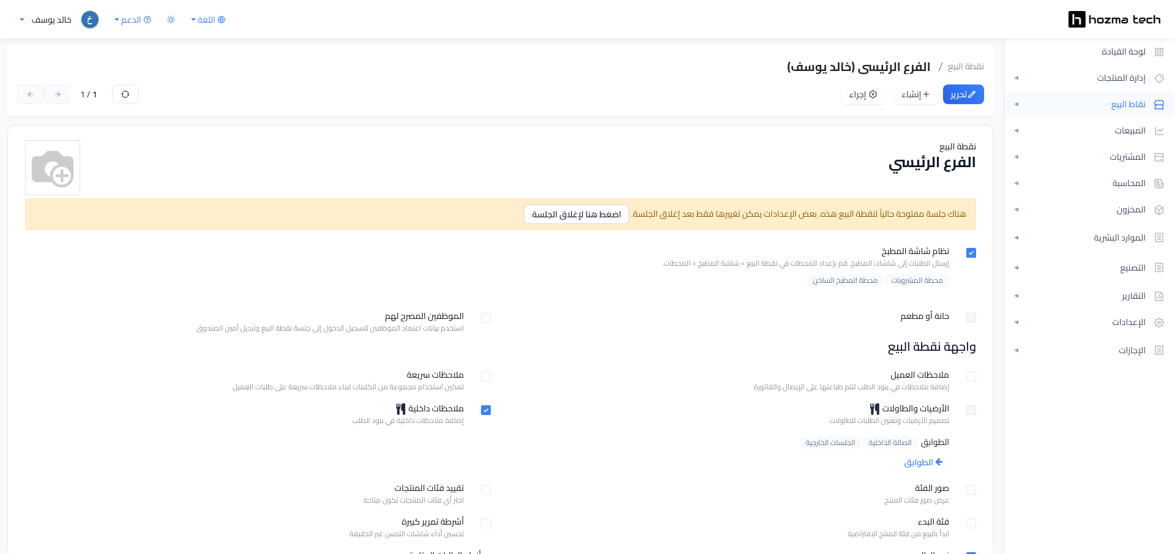This screenshot has height=554, width=1175.
Task: Toggle نظام شاشة المطبخ checkbox
Action: tap(971, 253)
